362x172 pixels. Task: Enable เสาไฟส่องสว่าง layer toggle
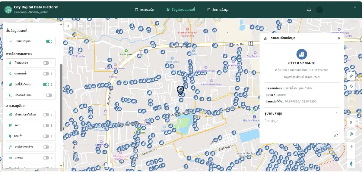tap(46, 147)
